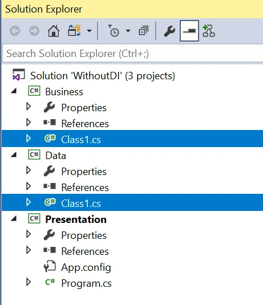263x305 pixels.
Task: Select References text under Data
Action: (x=85, y=188)
